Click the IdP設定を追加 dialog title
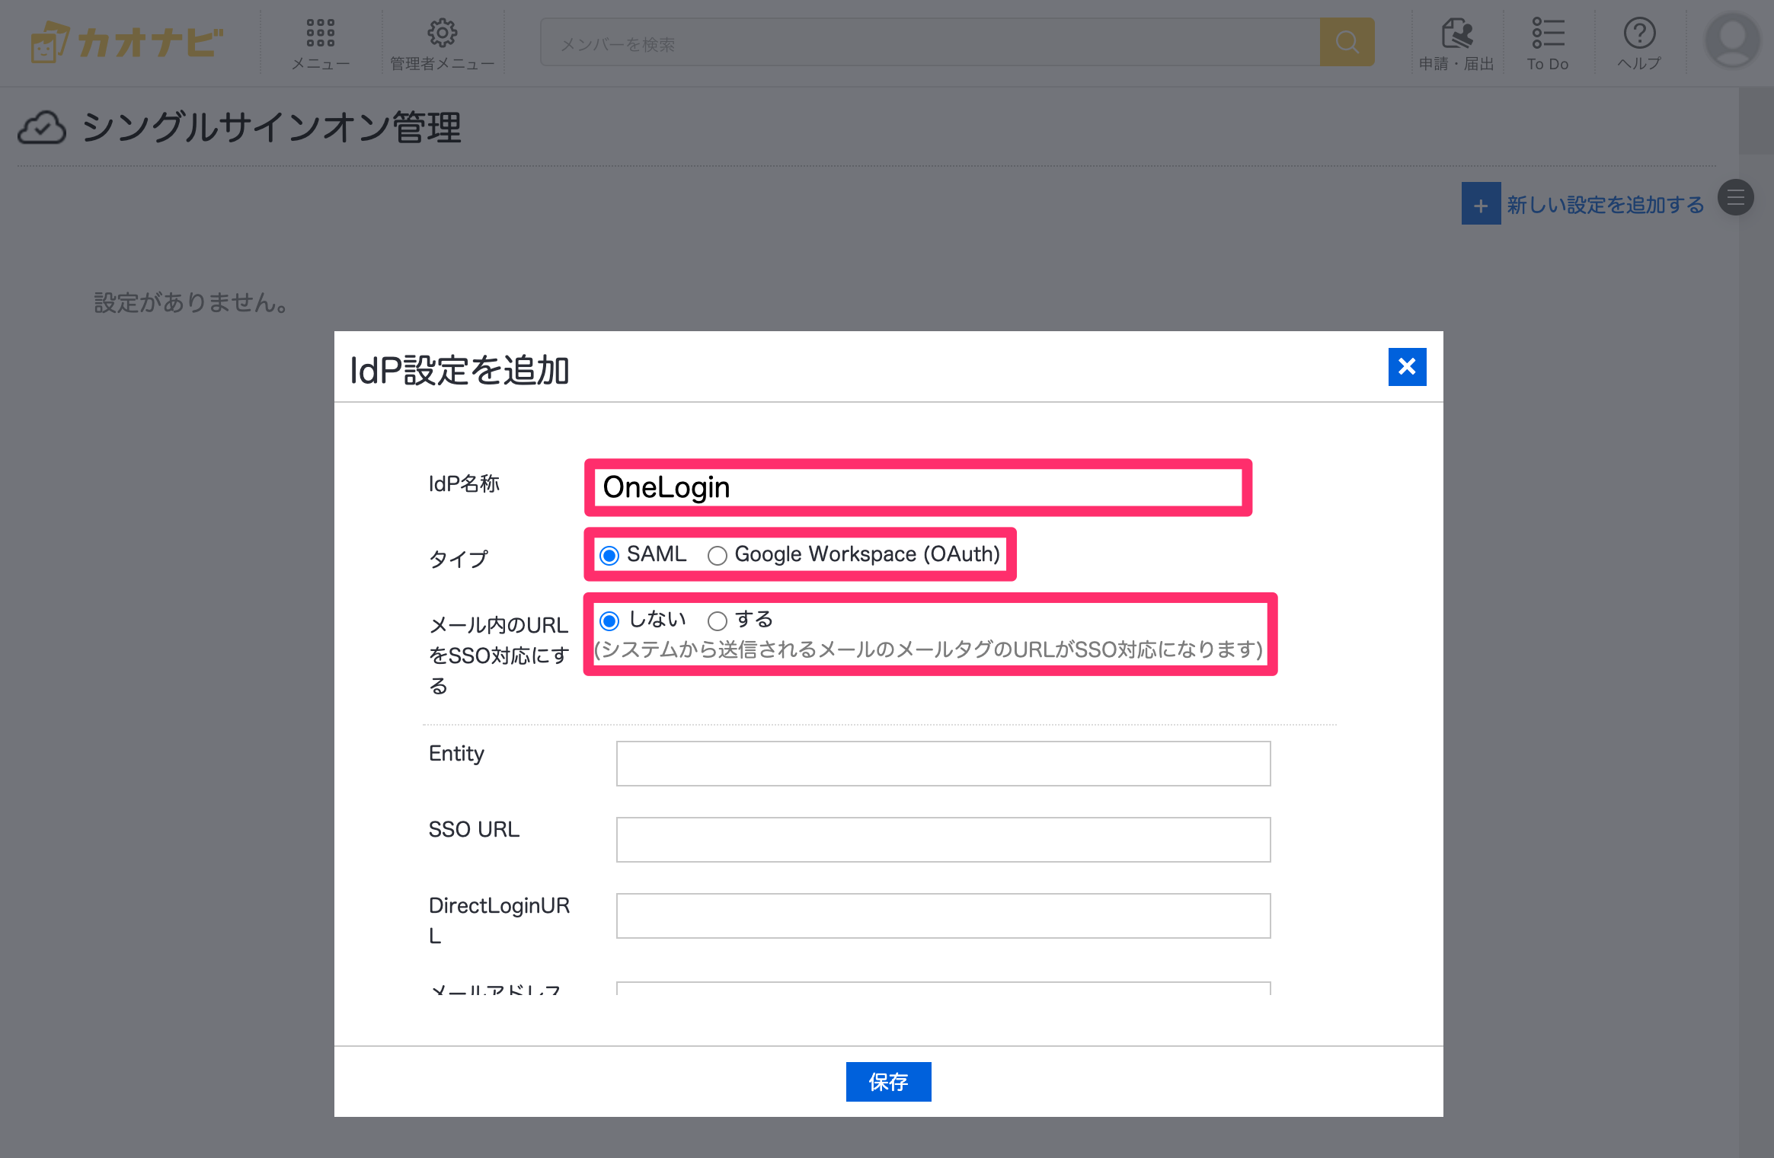 [459, 371]
